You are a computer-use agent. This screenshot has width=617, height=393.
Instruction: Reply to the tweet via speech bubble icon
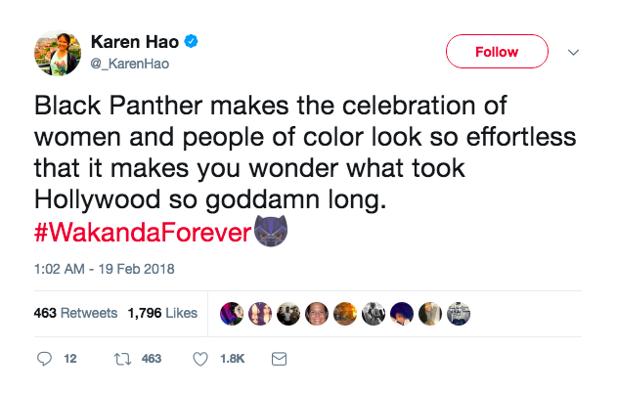pos(44,359)
